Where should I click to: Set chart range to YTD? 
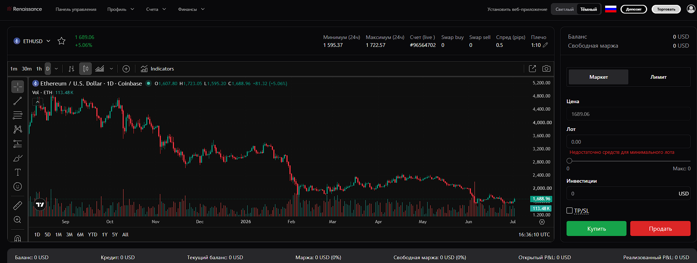pyautogui.click(x=93, y=234)
